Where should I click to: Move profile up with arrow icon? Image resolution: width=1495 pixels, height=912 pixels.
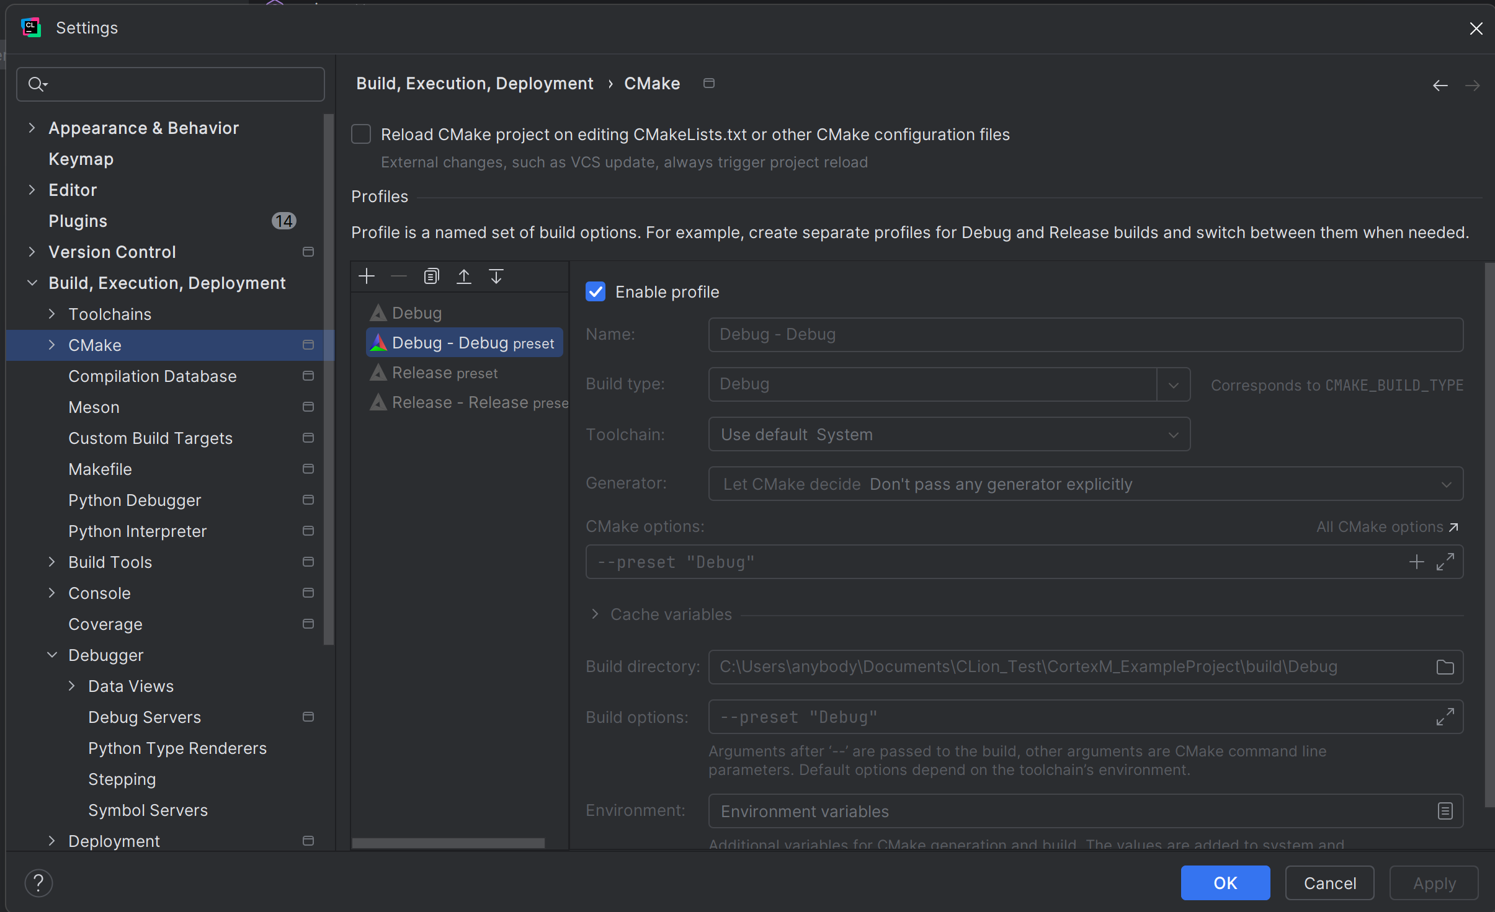(x=463, y=277)
